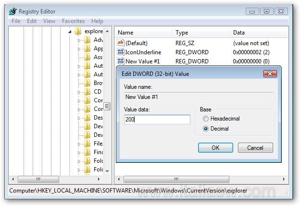Screen dimensions: 300x206
Task: Click the File folder icon in tree
Action: [x=87, y=144]
